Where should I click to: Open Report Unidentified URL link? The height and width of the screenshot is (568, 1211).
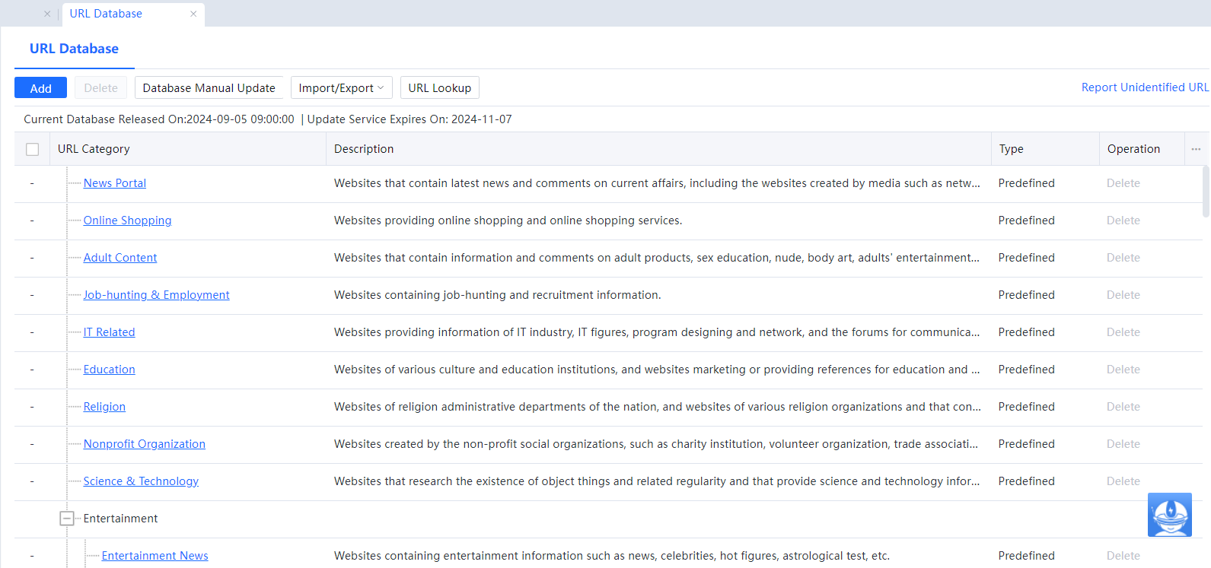[1144, 87]
